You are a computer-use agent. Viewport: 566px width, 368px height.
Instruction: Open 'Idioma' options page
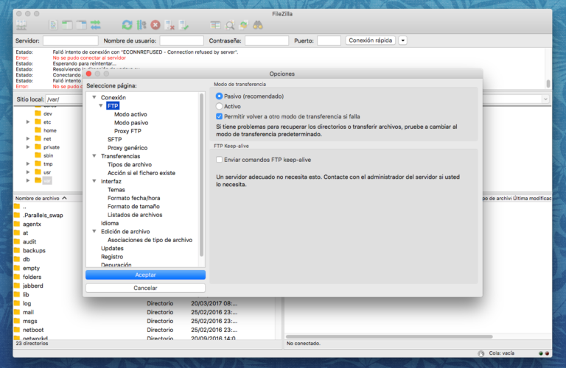point(110,223)
